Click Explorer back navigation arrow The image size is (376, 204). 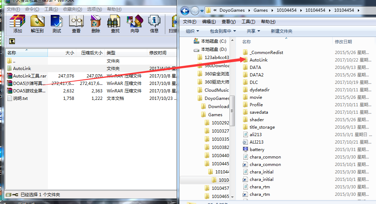[x=185, y=11]
